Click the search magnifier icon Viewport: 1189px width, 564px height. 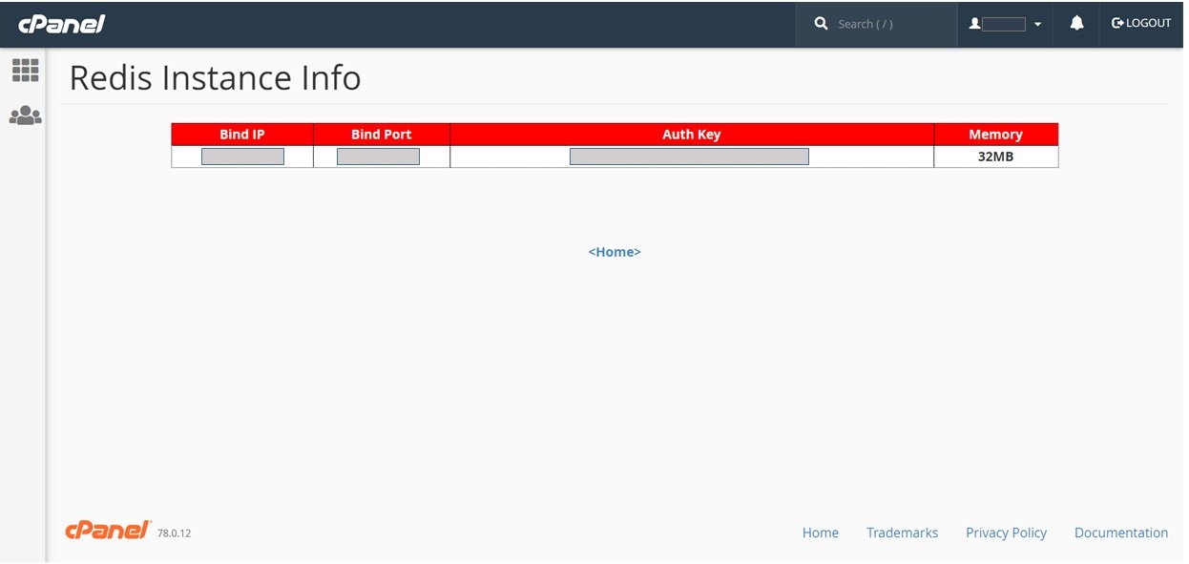click(821, 24)
